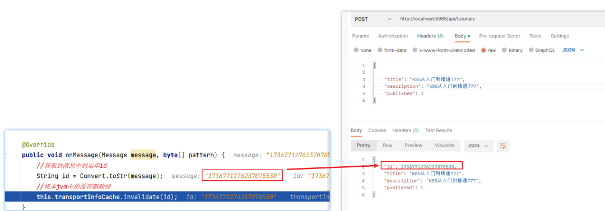The width and height of the screenshot is (605, 211).
Task: Switch to the Authorization tab
Action: [393, 36]
